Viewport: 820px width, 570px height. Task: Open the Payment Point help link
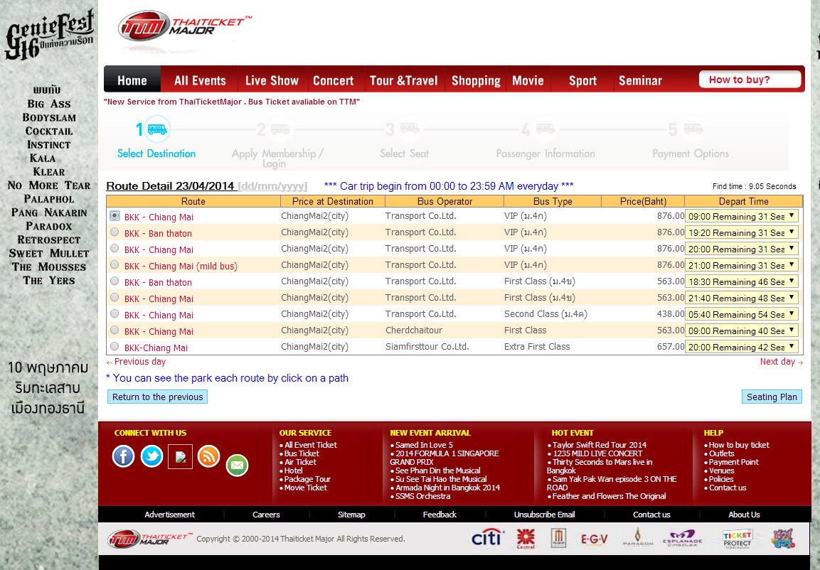tap(734, 462)
